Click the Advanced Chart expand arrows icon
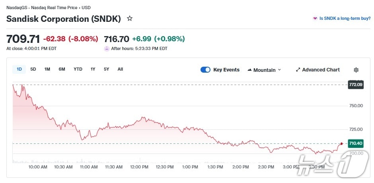This screenshot has height=183, width=374. (x=298, y=70)
